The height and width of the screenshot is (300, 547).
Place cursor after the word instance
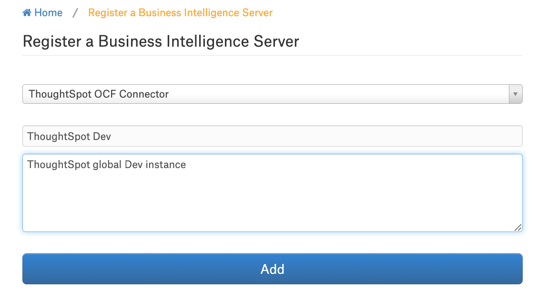click(186, 165)
